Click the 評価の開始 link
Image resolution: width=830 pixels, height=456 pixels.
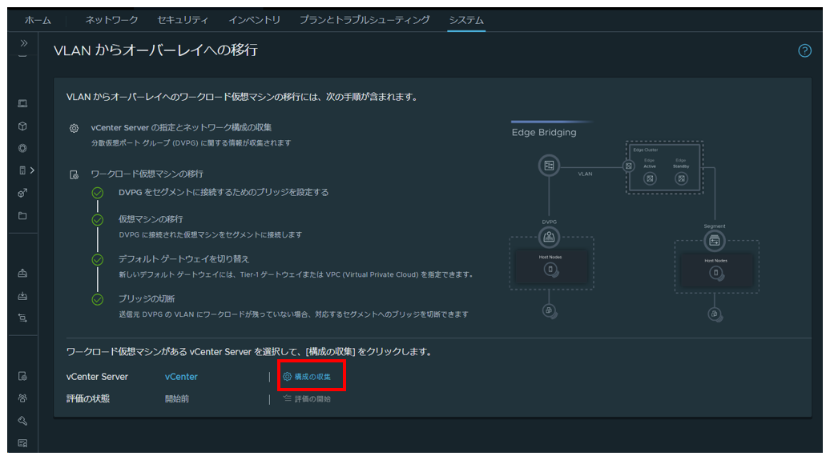point(312,399)
